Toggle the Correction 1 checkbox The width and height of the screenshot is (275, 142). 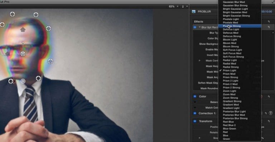pyautogui.click(x=195, y=113)
